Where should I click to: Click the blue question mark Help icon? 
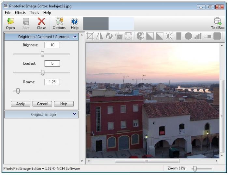[x=75, y=21]
